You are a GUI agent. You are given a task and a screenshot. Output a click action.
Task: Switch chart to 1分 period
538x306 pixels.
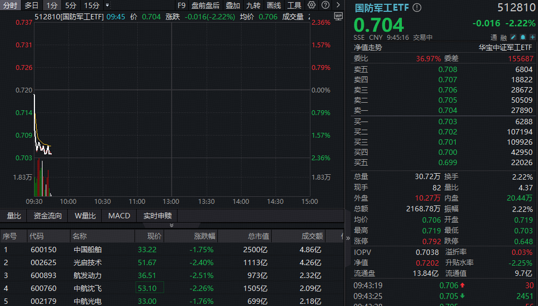(x=52, y=5)
